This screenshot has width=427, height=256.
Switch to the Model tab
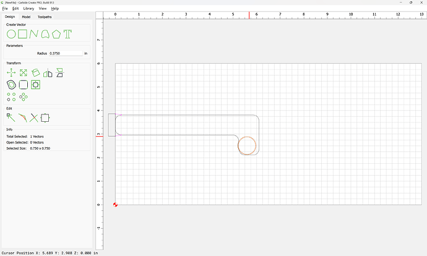click(26, 17)
